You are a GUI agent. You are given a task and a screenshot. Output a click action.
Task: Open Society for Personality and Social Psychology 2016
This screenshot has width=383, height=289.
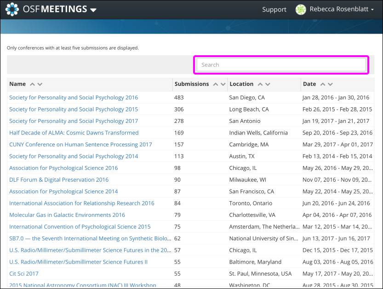(x=74, y=98)
